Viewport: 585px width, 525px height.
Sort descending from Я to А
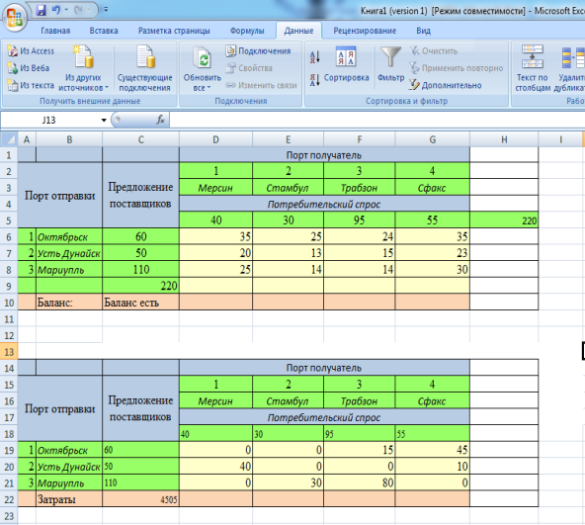314,79
